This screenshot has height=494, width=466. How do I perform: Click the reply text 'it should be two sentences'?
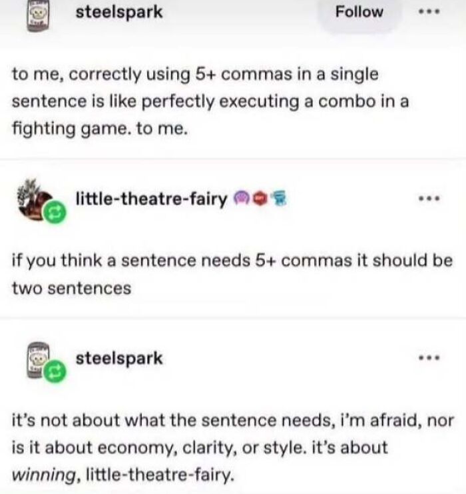(x=232, y=274)
